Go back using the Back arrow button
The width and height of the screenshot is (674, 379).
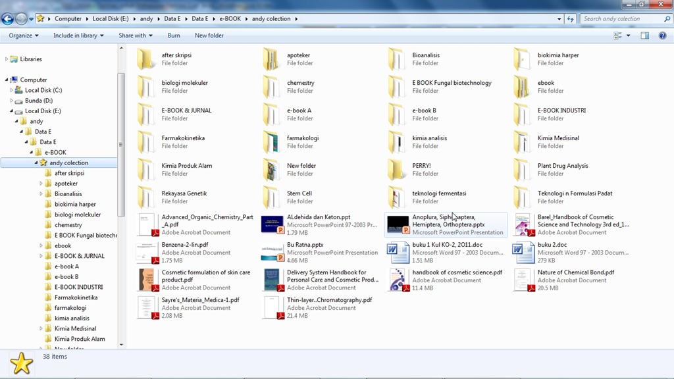[7, 19]
